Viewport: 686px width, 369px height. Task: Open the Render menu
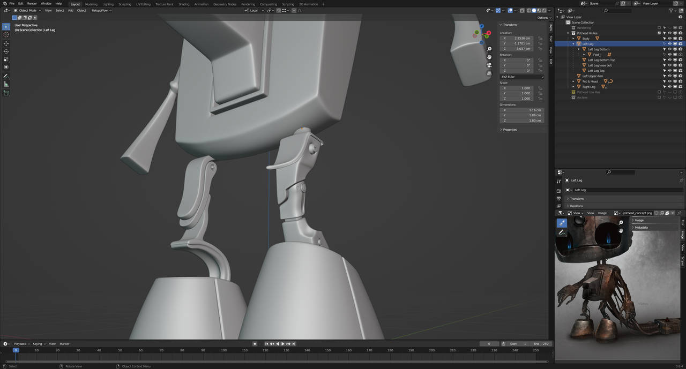32,4
